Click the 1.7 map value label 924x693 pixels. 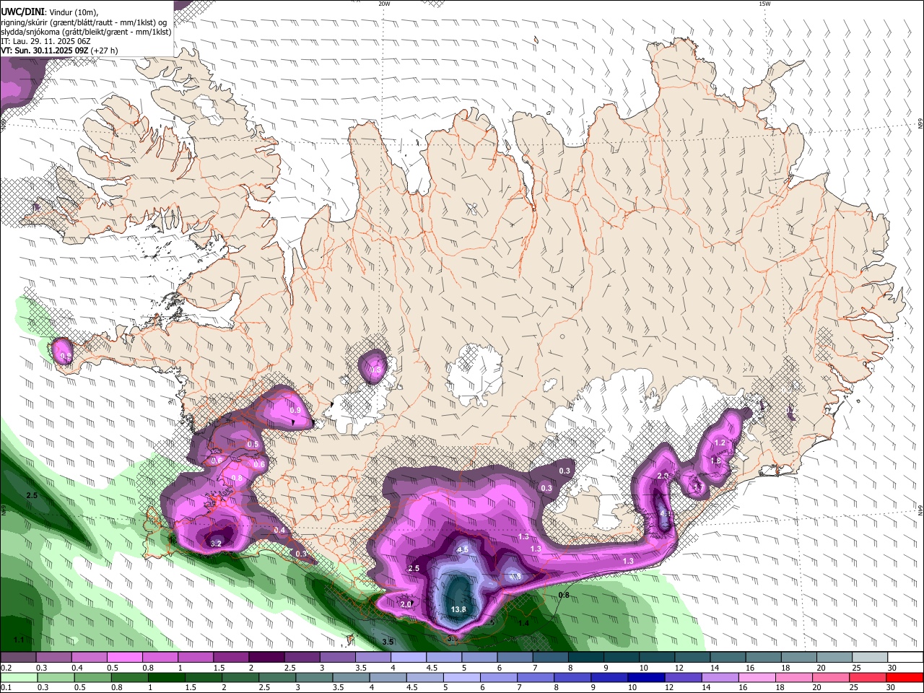tap(697, 487)
